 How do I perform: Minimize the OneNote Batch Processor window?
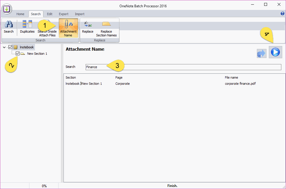click(x=253, y=5)
